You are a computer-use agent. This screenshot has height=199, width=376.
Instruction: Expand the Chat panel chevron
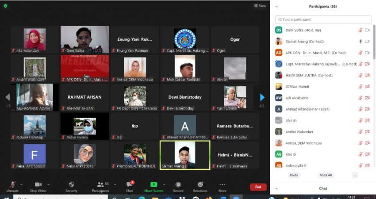pyautogui.click(x=276, y=188)
